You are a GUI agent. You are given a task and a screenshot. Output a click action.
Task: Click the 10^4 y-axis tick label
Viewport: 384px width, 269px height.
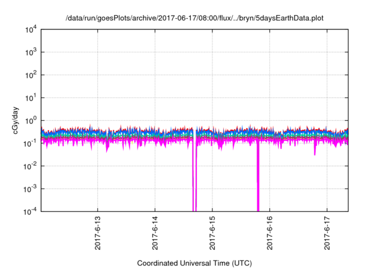[31, 29]
